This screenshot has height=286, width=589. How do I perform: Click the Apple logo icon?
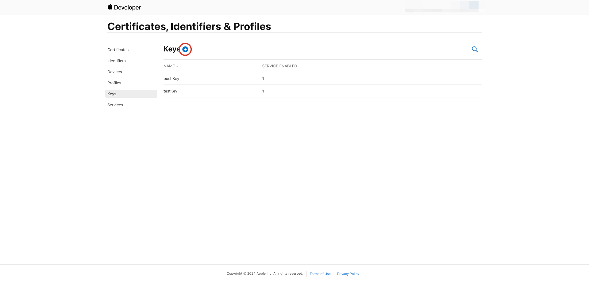(110, 7)
